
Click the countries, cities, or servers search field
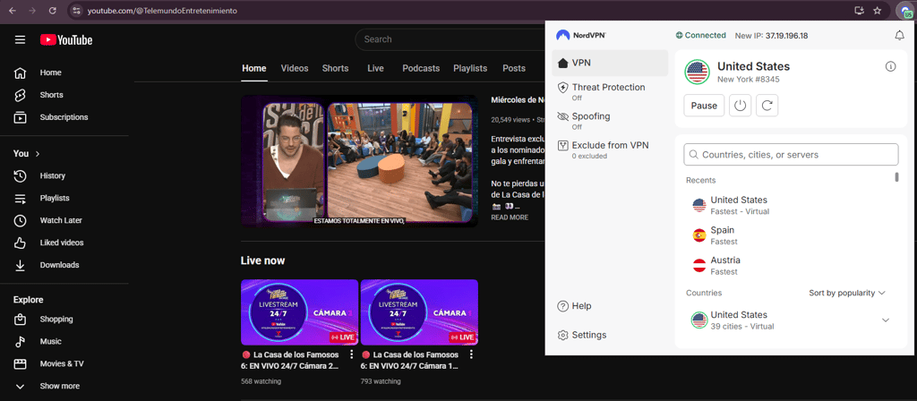tap(791, 155)
